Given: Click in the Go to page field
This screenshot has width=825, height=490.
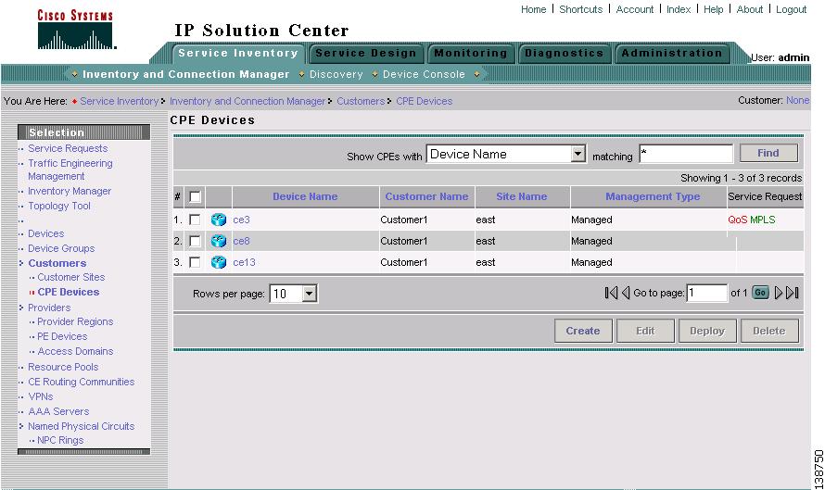Looking at the screenshot, I should pyautogui.click(x=707, y=293).
